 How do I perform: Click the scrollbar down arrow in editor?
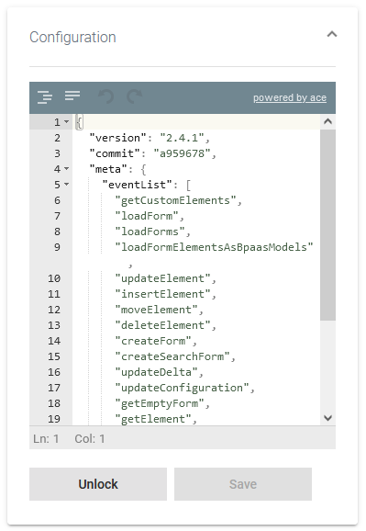tap(327, 418)
